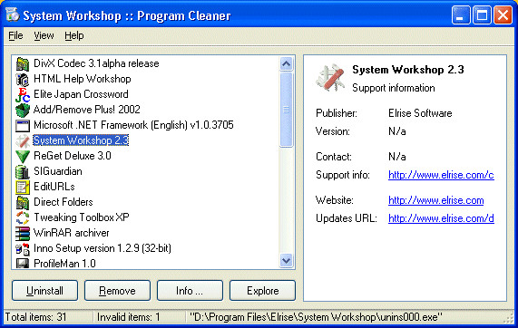Screen dimensions: 518x328
Task: Click the program list scroll down arrow
Action: (286, 261)
